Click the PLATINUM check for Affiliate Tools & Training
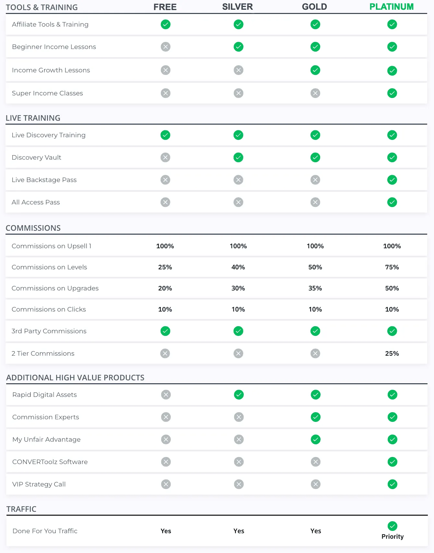Image resolution: width=434 pixels, height=553 pixels. click(392, 24)
